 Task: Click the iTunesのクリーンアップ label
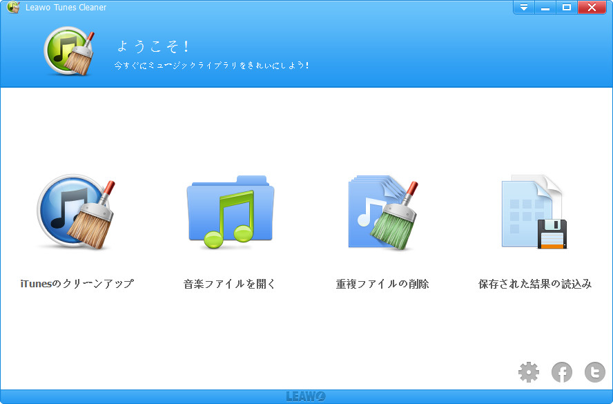click(x=77, y=284)
